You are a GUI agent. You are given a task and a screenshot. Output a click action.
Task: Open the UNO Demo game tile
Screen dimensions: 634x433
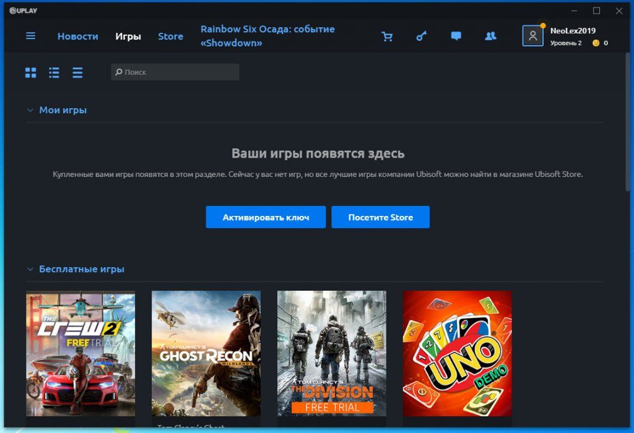coord(458,353)
